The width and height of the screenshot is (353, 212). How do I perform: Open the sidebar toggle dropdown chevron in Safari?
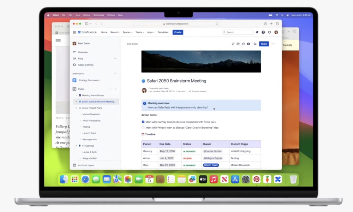tap(91, 24)
